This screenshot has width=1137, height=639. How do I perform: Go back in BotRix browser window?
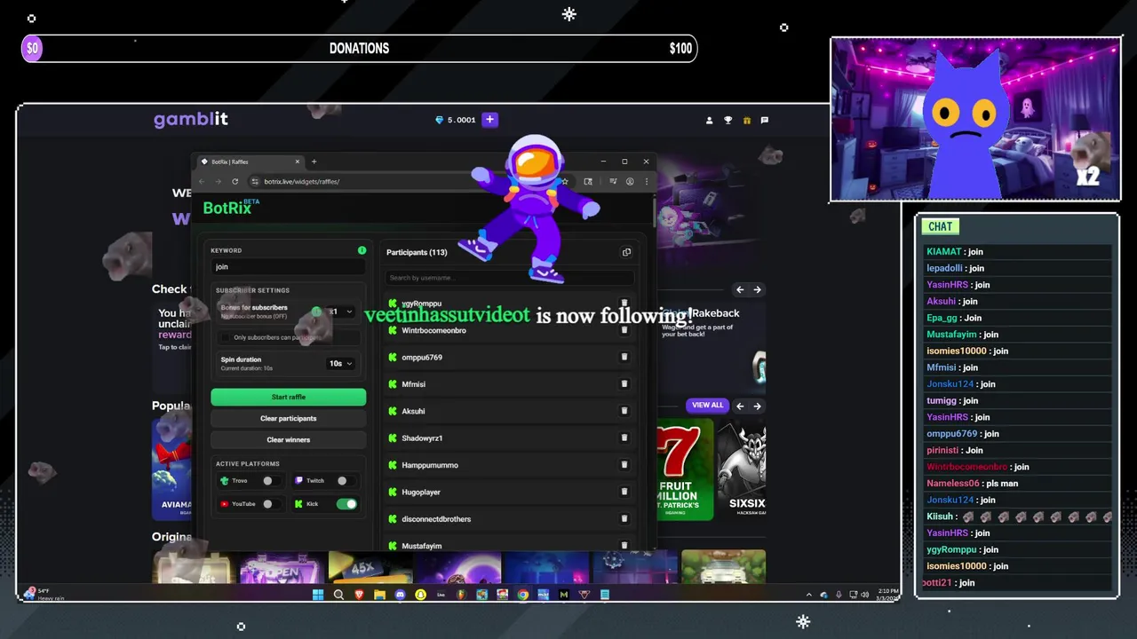[x=202, y=181]
